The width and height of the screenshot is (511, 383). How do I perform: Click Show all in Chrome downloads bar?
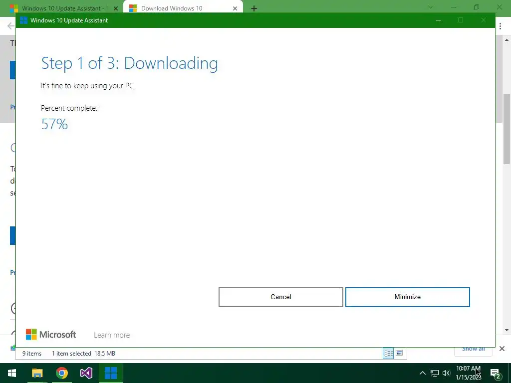473,349
